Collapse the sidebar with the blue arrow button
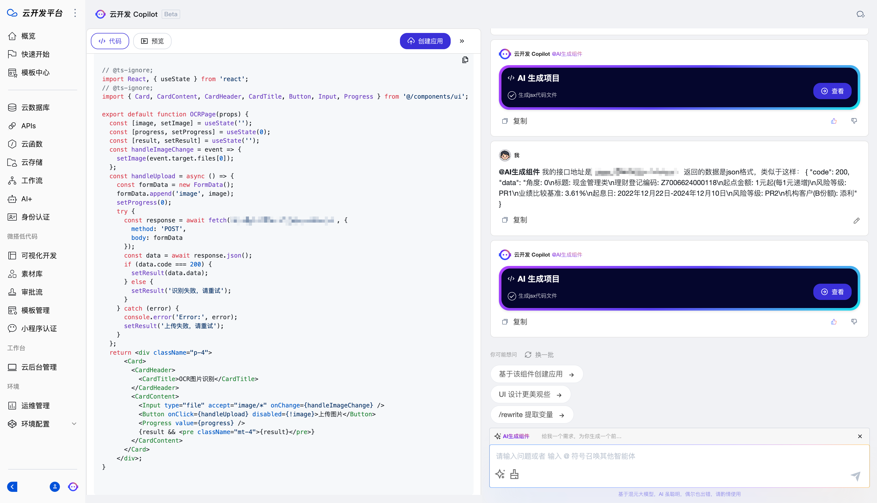This screenshot has height=503, width=877. pos(12,487)
